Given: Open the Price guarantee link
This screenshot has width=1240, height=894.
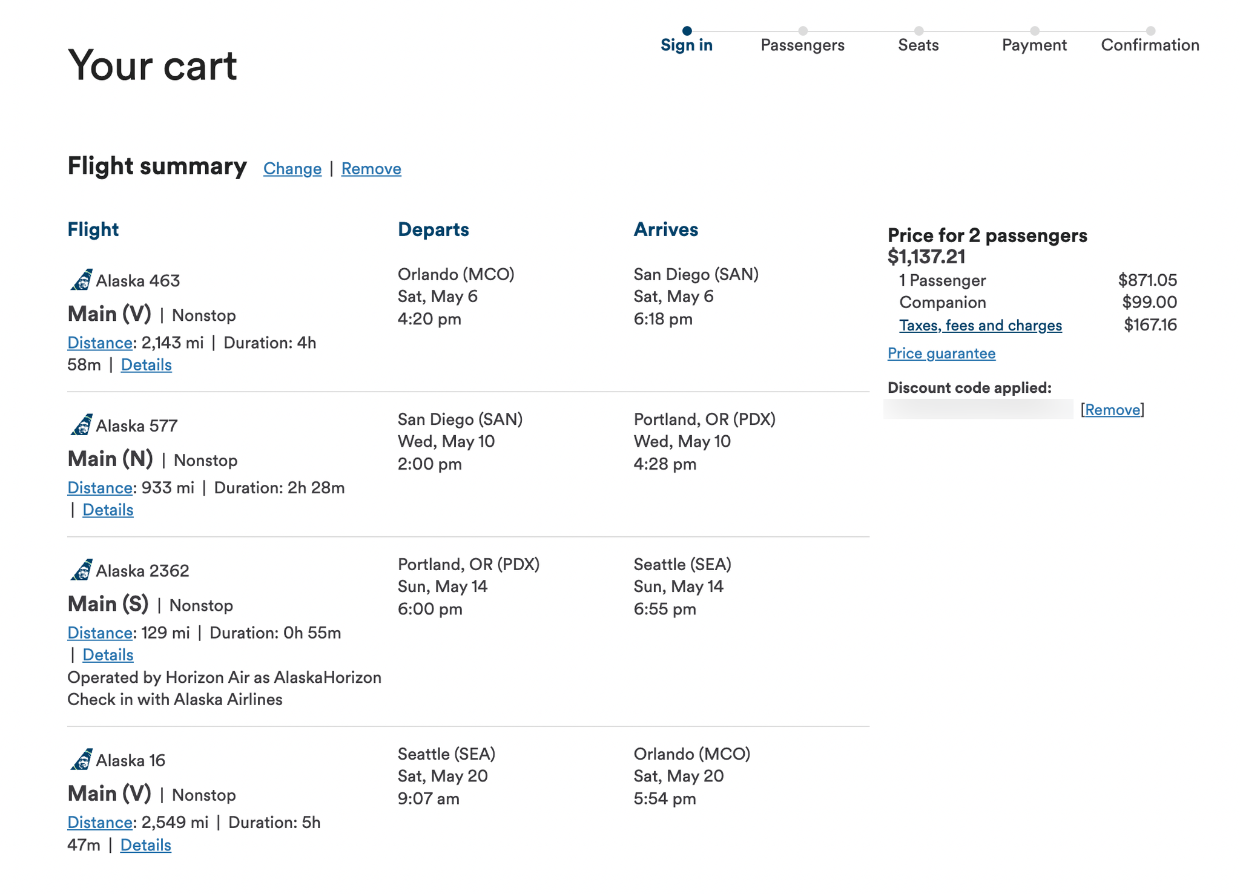Looking at the screenshot, I should click(x=941, y=353).
